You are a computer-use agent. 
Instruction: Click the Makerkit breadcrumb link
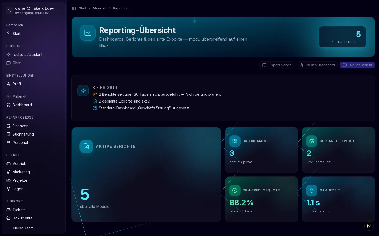99,8
